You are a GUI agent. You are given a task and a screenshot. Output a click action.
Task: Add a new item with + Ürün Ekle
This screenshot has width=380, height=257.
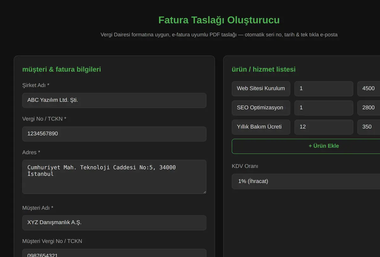point(306,146)
